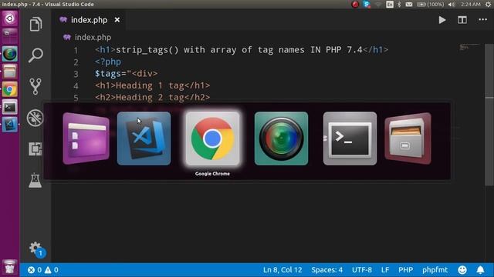Open Terminal from Ubuntu launcher

click(10, 107)
